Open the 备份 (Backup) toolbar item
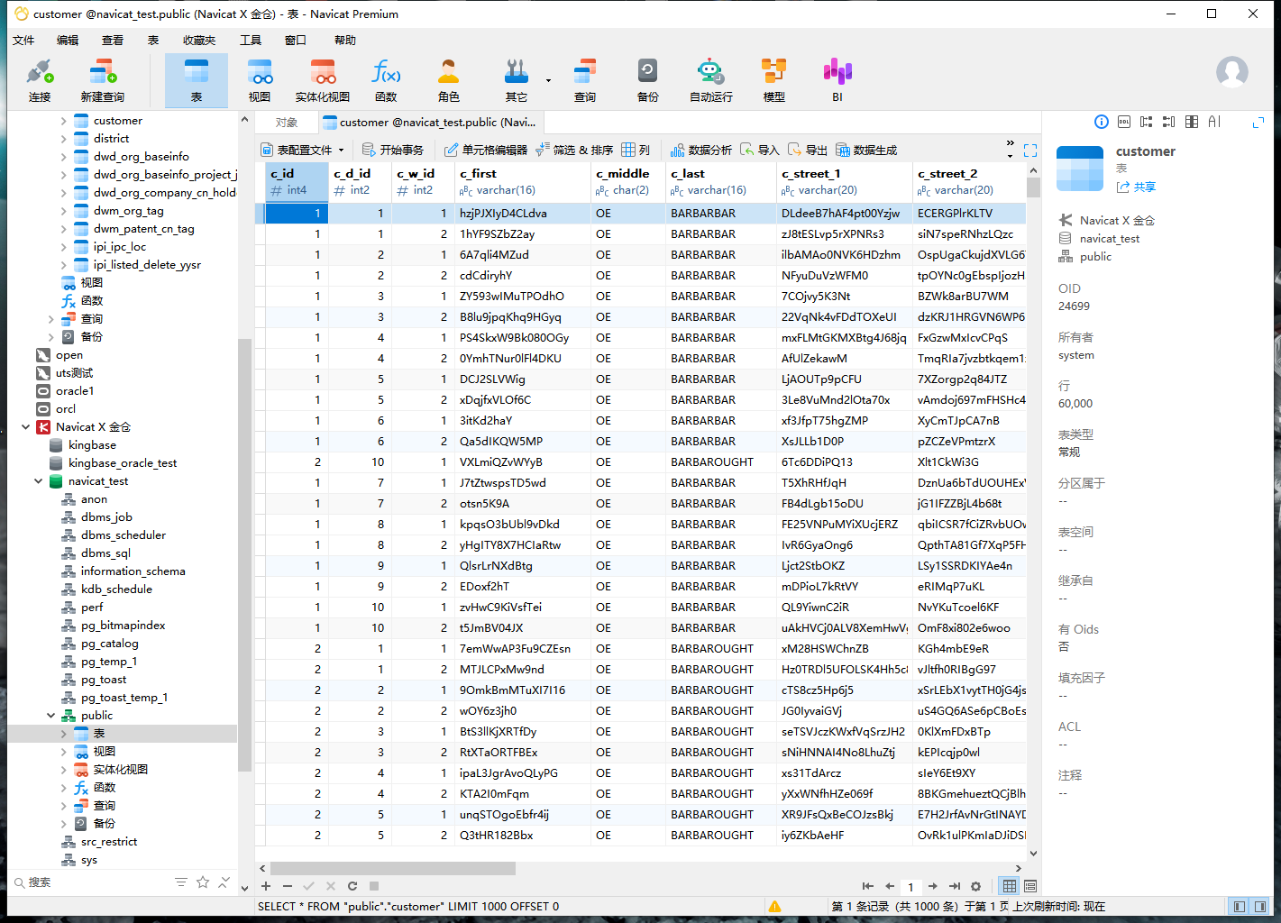Viewport: 1281px width, 923px height. click(648, 80)
